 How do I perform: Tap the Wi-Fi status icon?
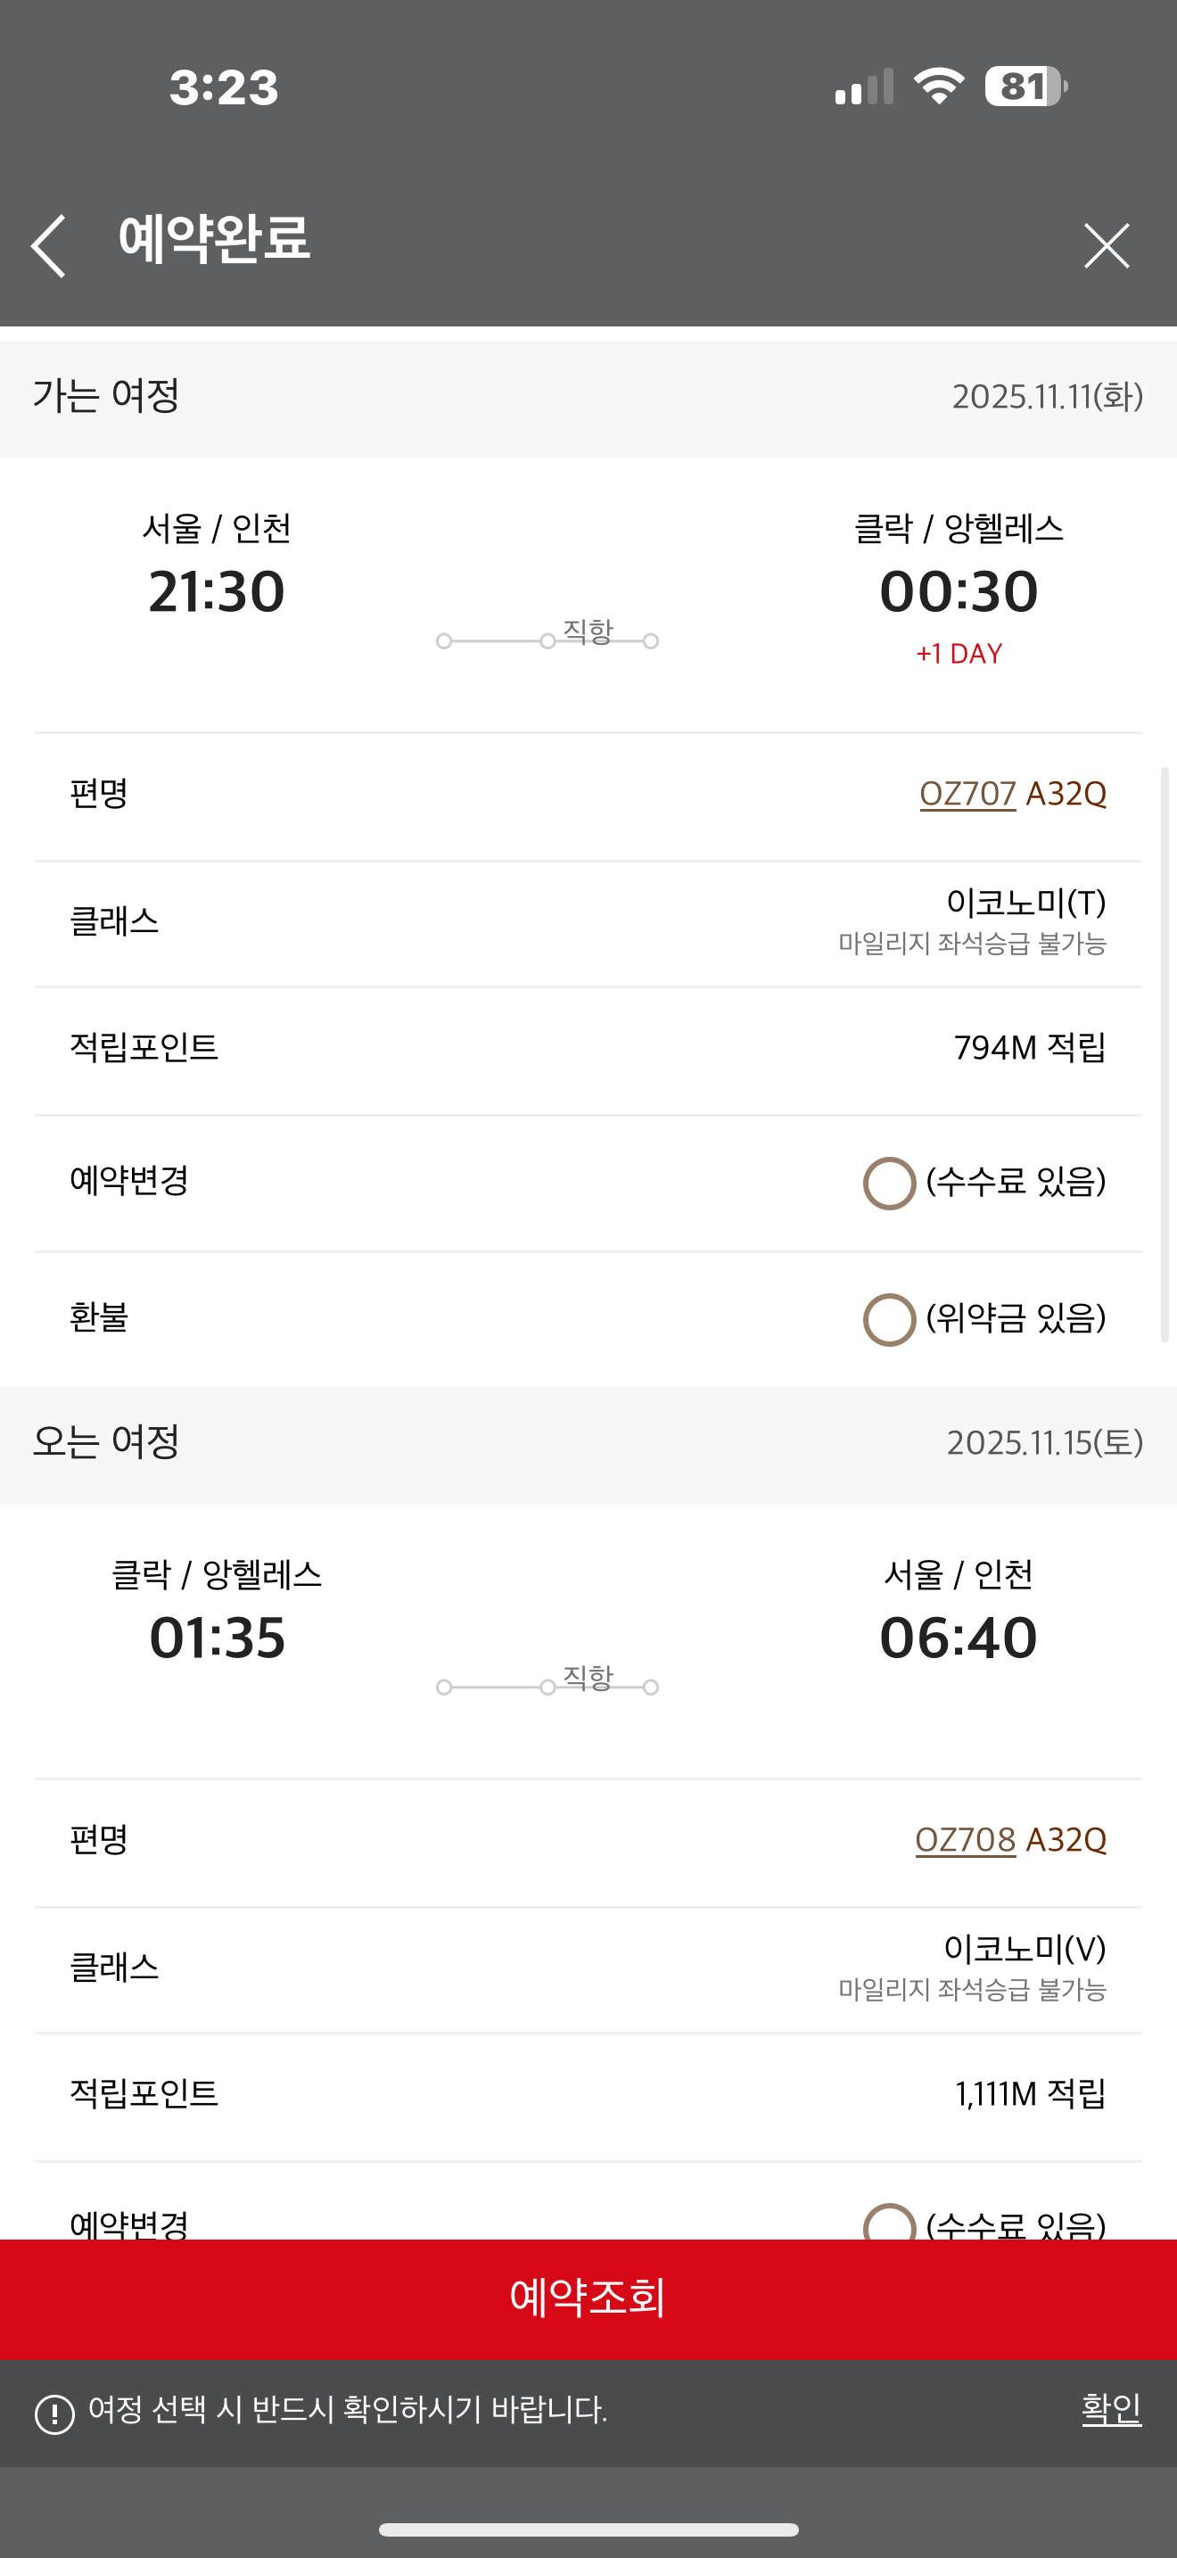939,87
